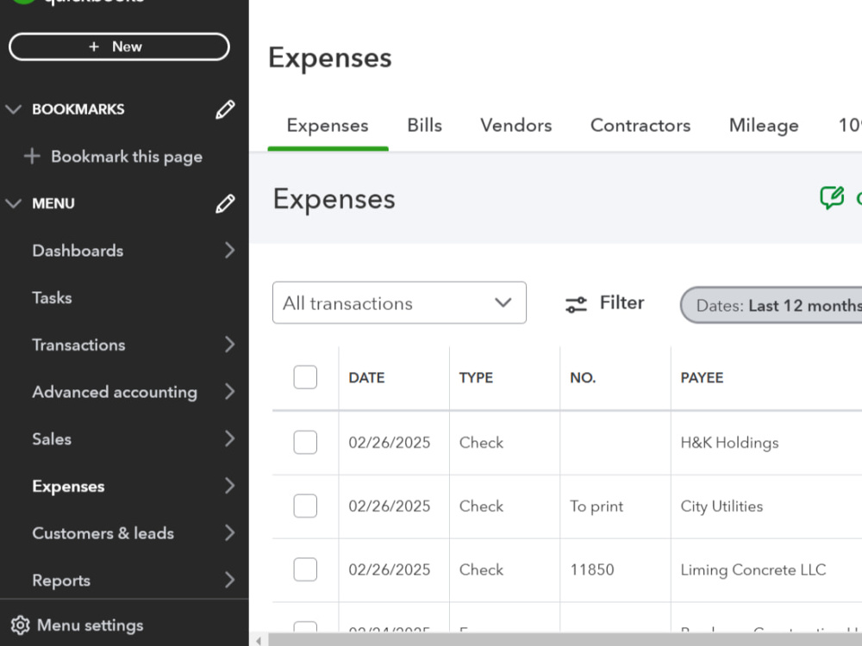Click the plus icon in the New button

pos(94,47)
